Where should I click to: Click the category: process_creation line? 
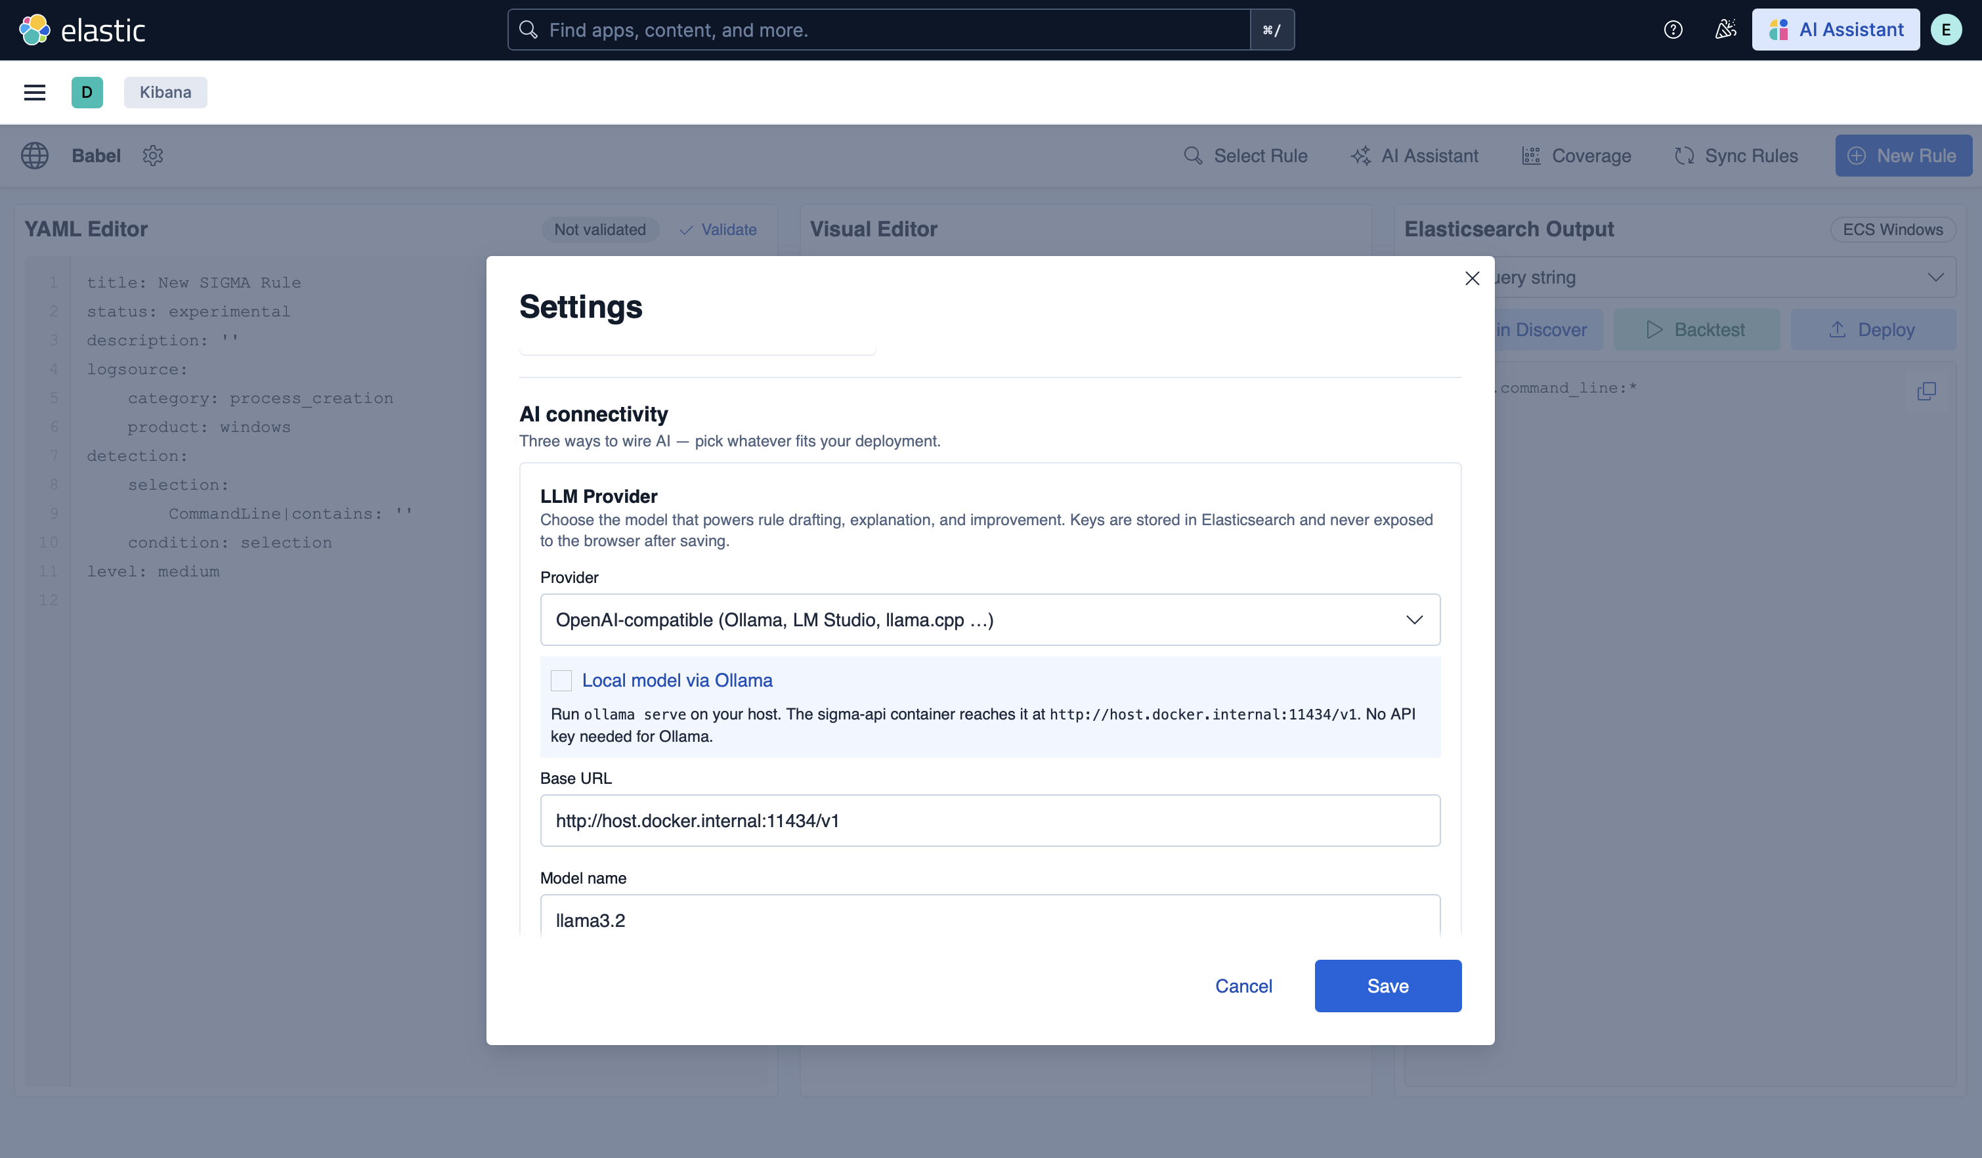tap(261, 398)
